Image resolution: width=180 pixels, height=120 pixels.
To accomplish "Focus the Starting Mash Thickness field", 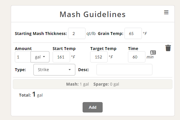I will [x=77, y=34].
